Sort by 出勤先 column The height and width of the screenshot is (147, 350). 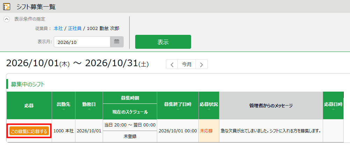(64, 105)
